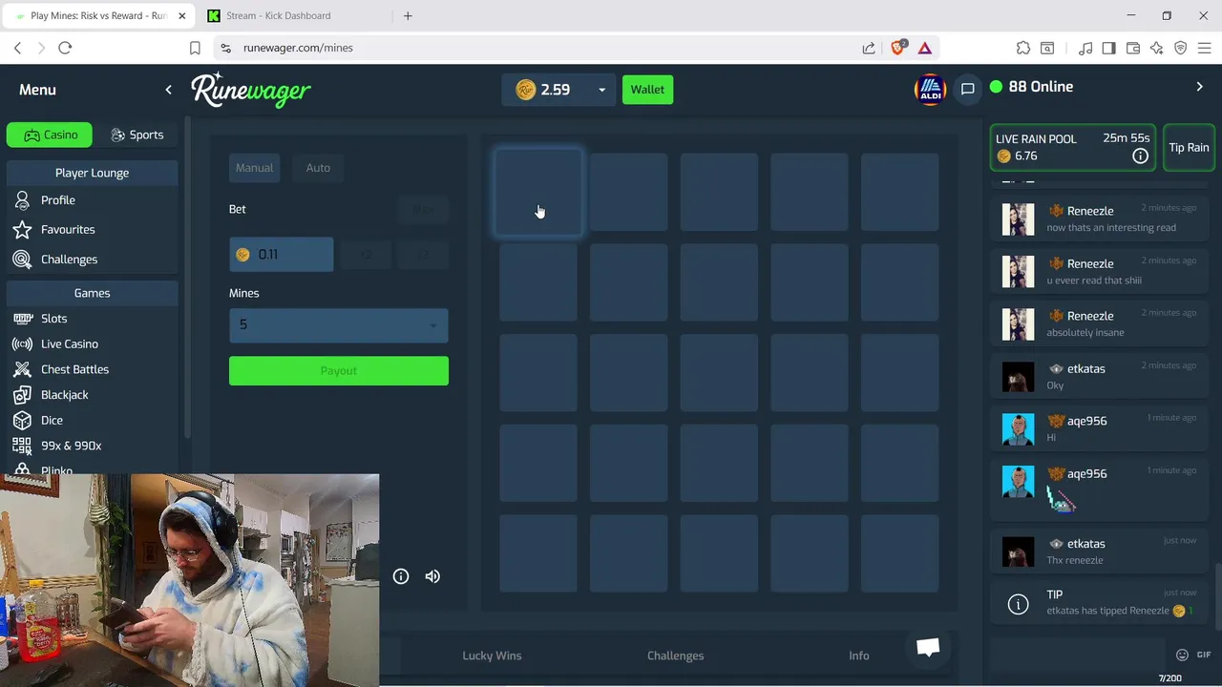
Task: Insert a GIF via the GIF button
Action: pos(1204,655)
